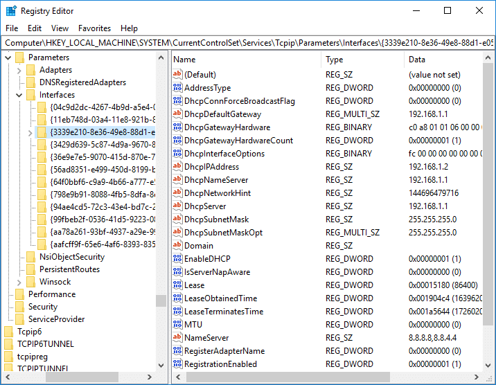
Task: Click the icon next to NameServer value
Action: click(x=177, y=338)
